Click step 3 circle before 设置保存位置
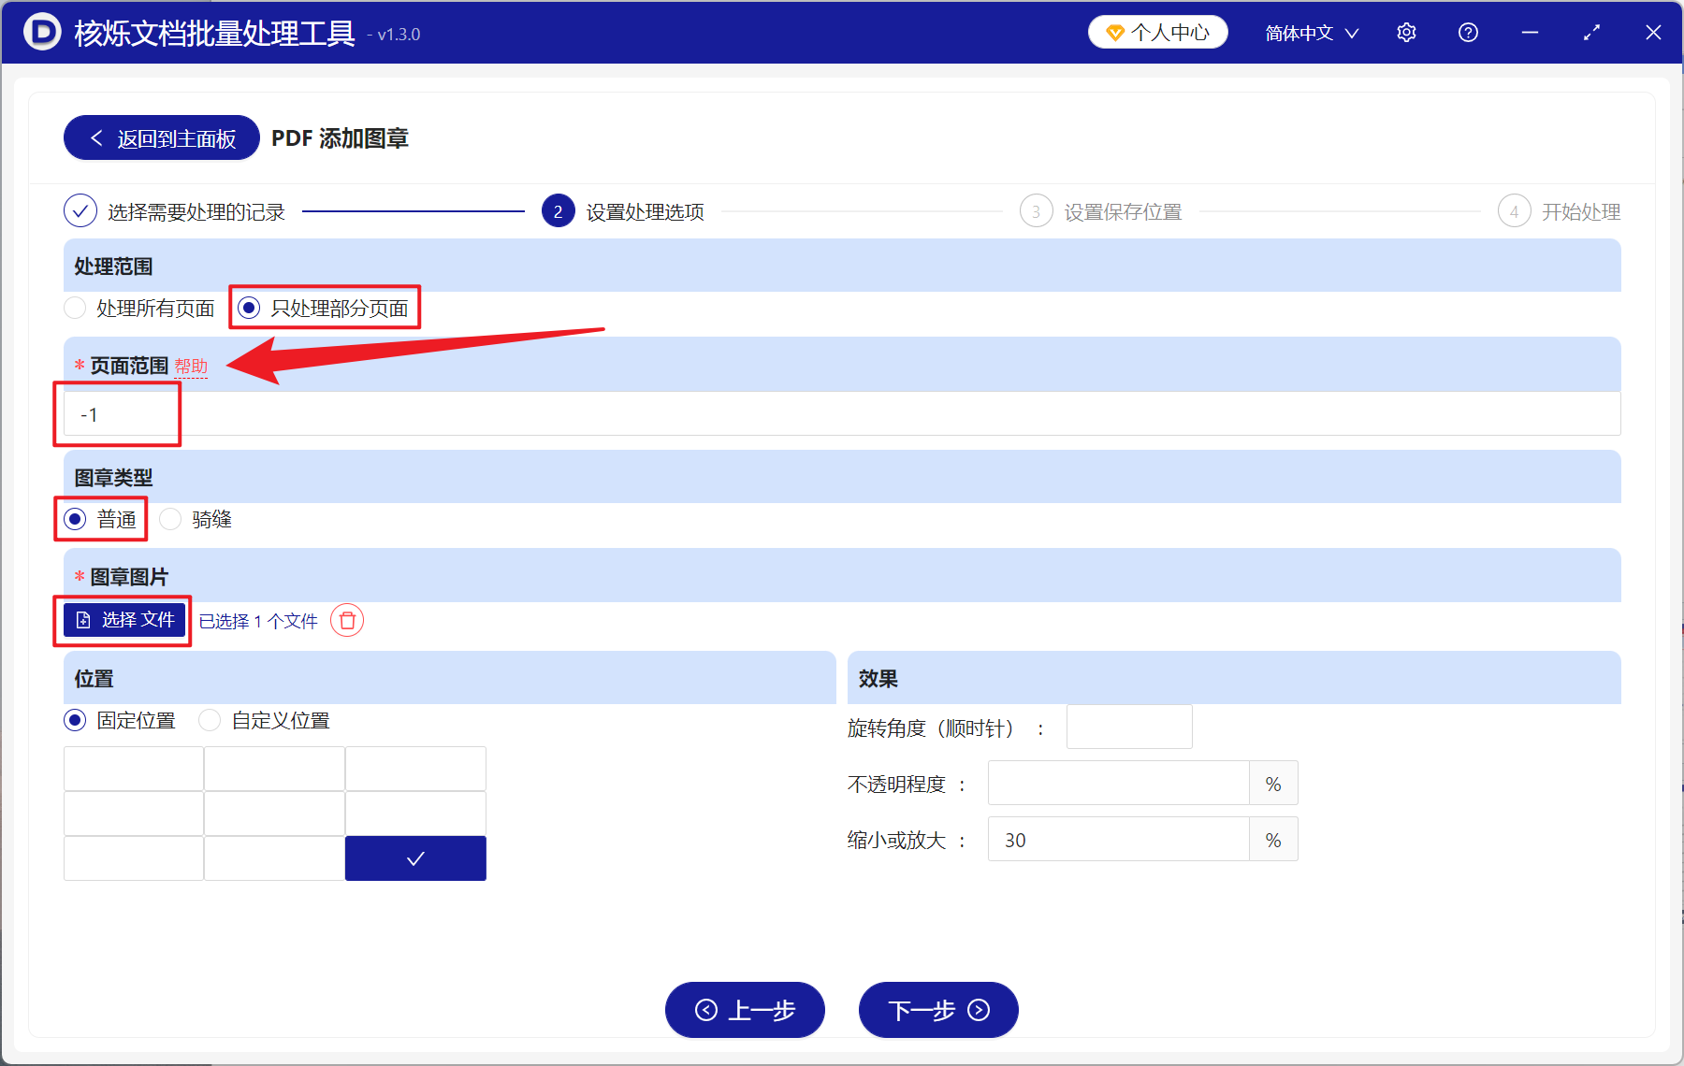The image size is (1684, 1066). 1036,210
